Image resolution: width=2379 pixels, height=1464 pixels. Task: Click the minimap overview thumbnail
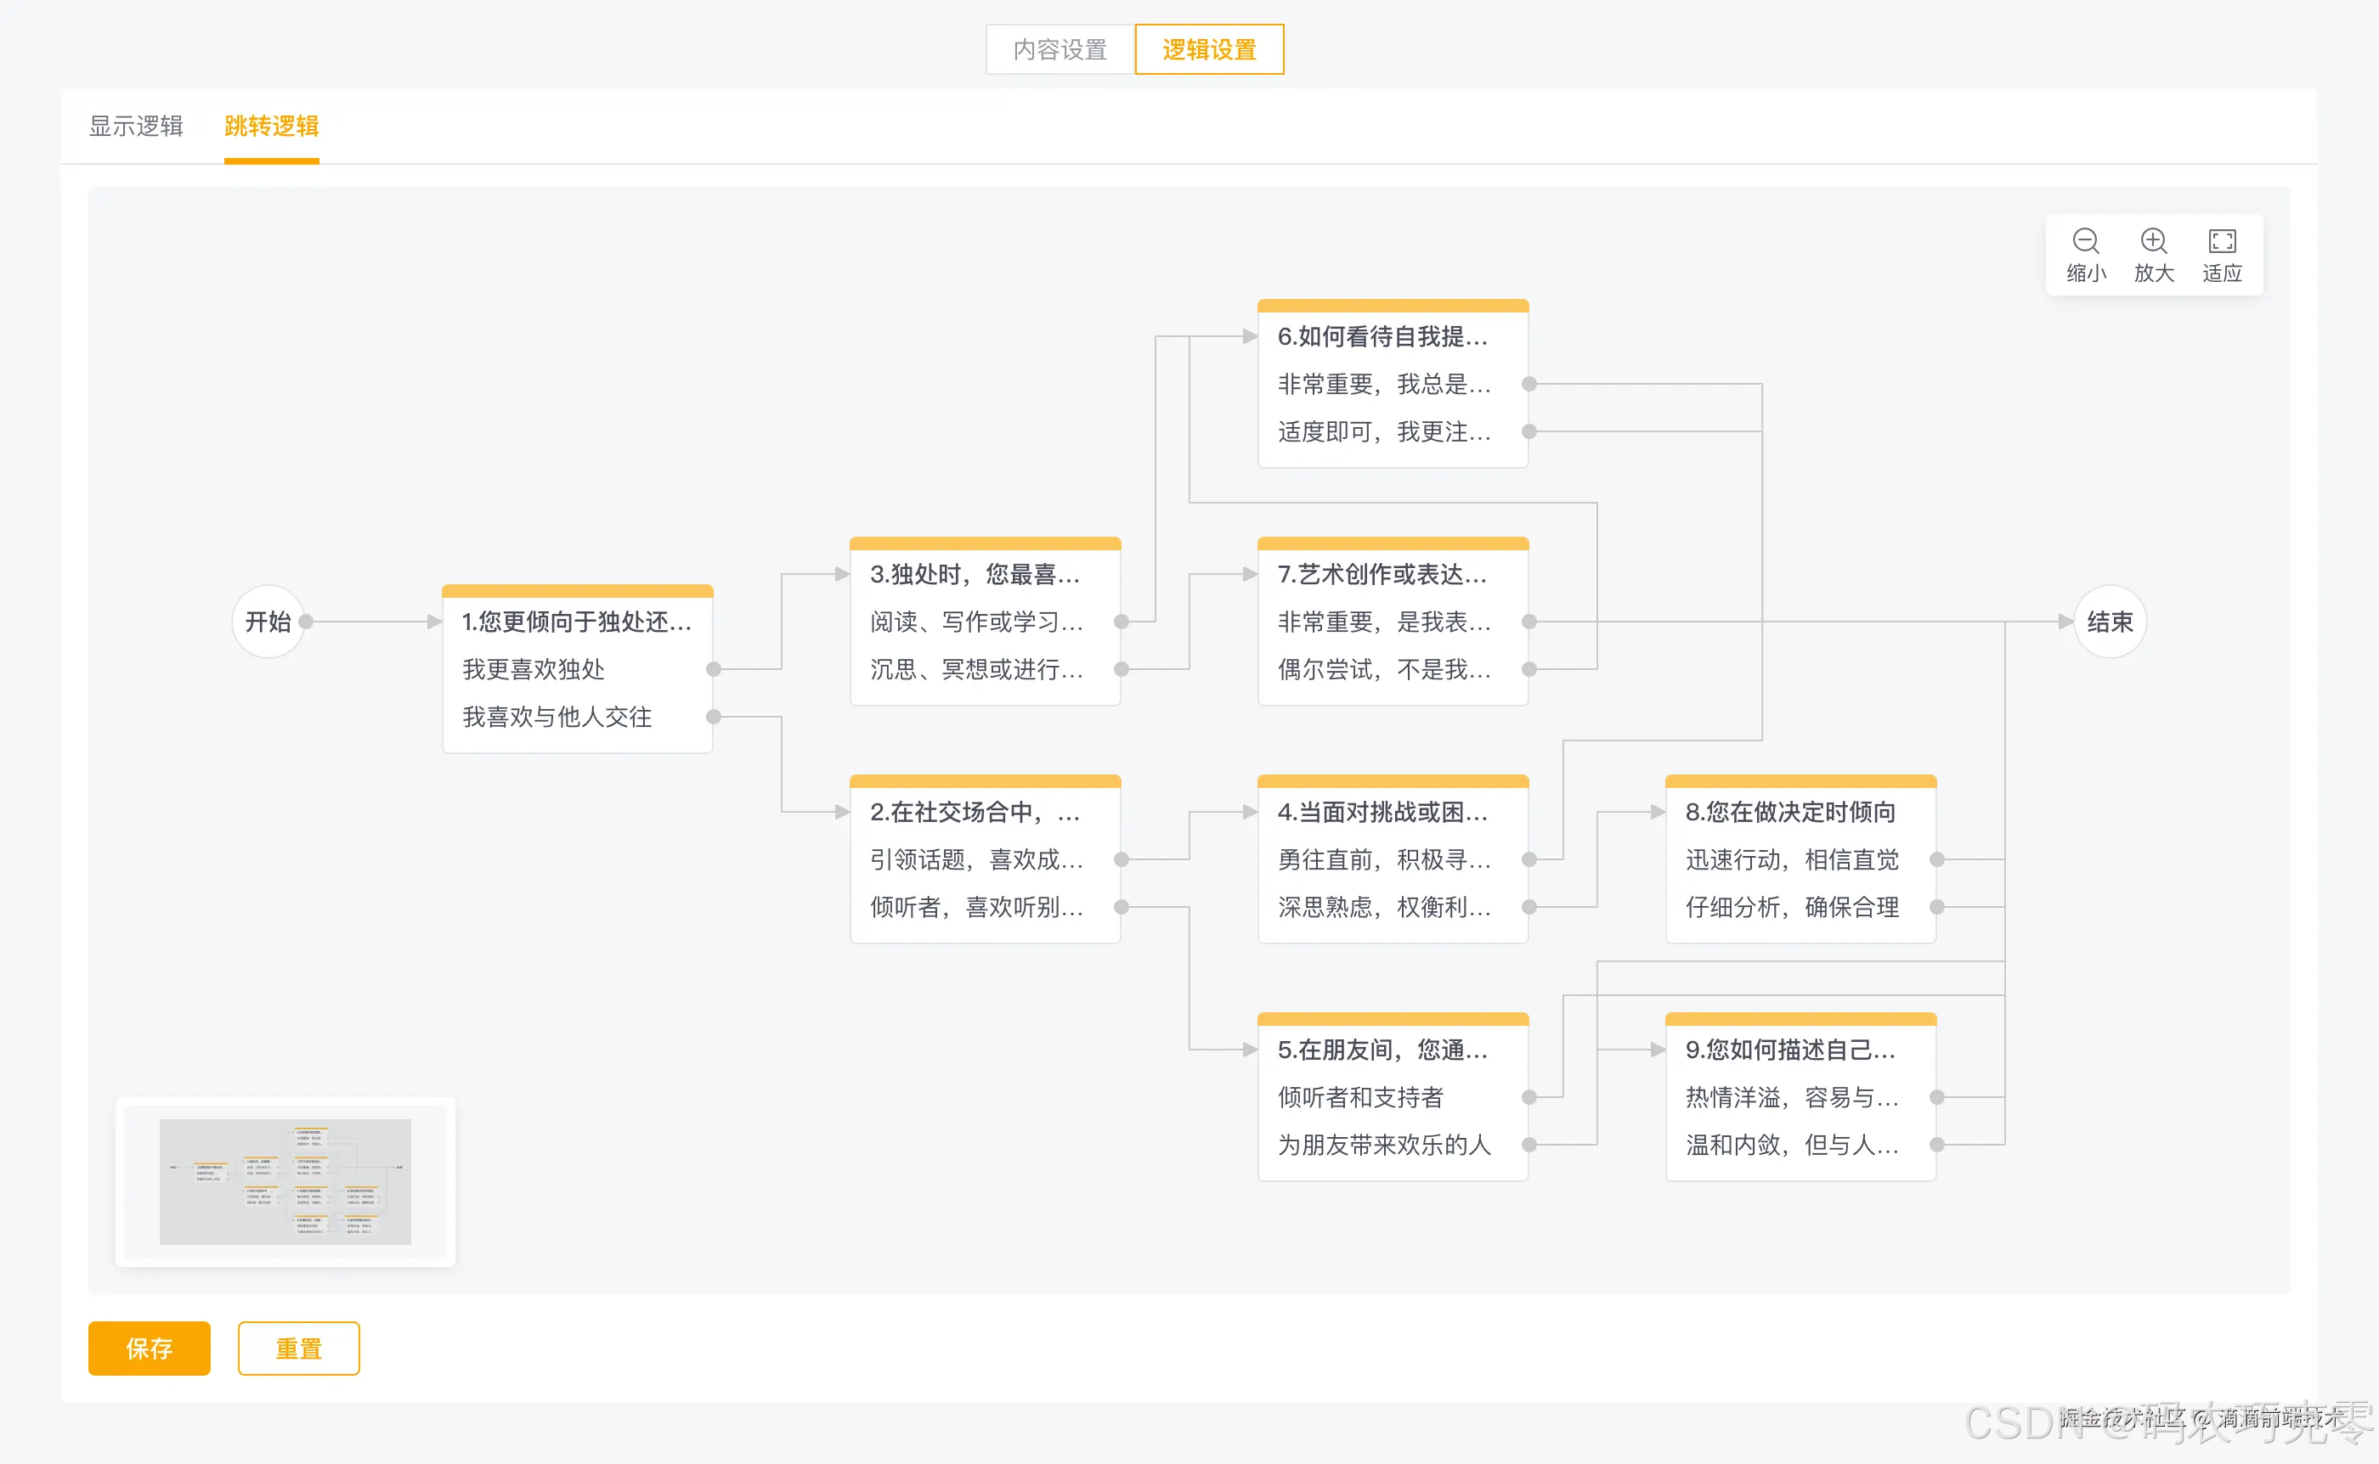pos(285,1181)
